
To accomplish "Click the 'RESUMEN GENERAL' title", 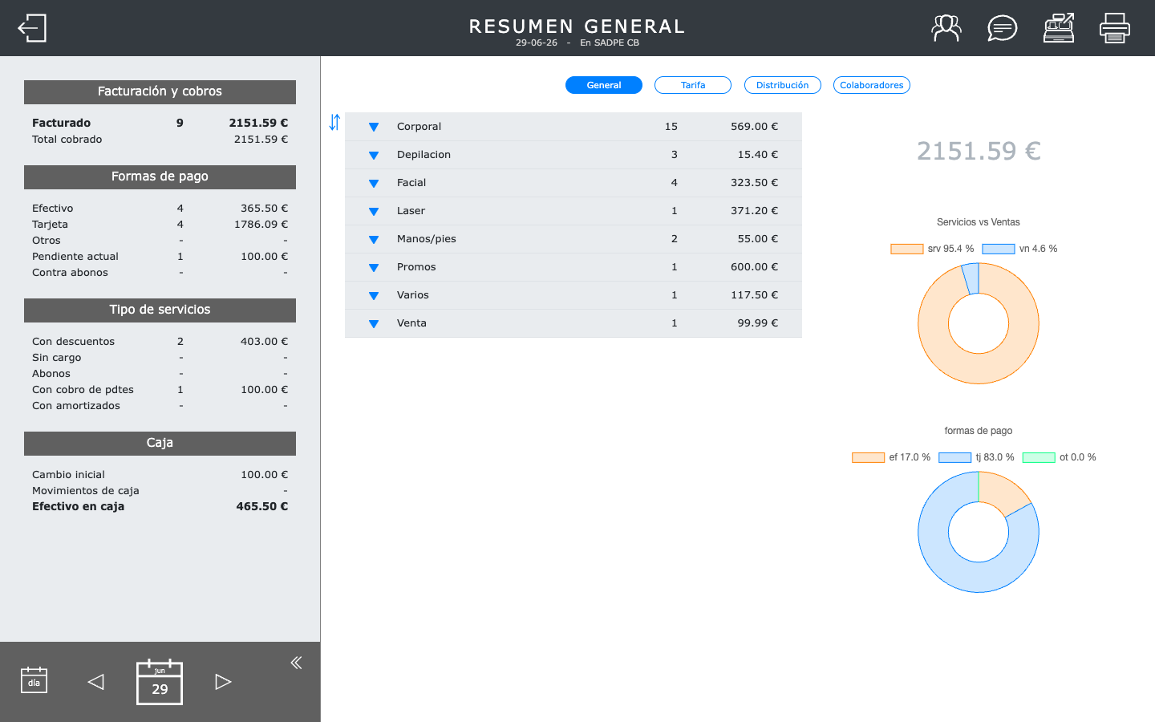I will tap(577, 26).
